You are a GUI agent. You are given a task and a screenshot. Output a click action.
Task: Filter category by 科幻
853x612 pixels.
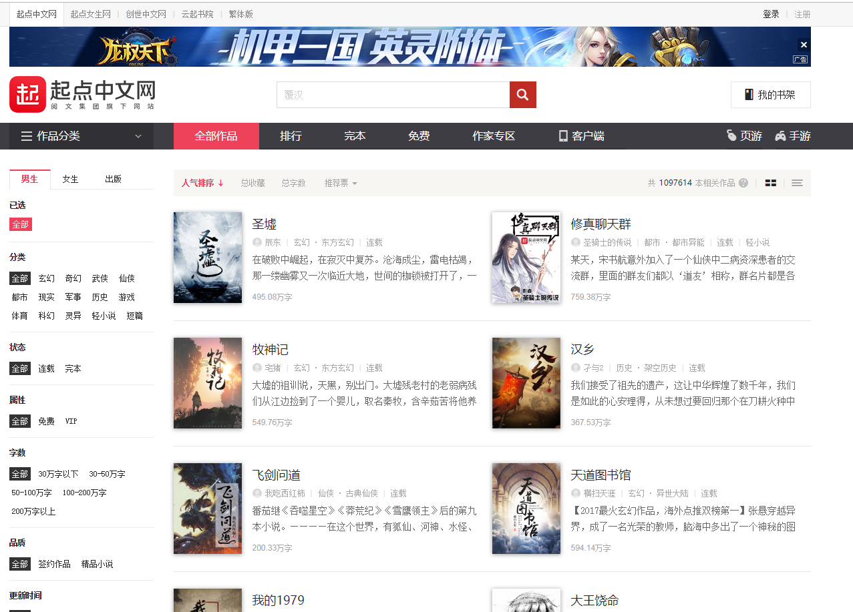tap(47, 316)
